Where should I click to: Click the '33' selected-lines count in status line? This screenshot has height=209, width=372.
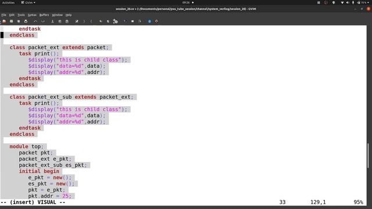282,202
